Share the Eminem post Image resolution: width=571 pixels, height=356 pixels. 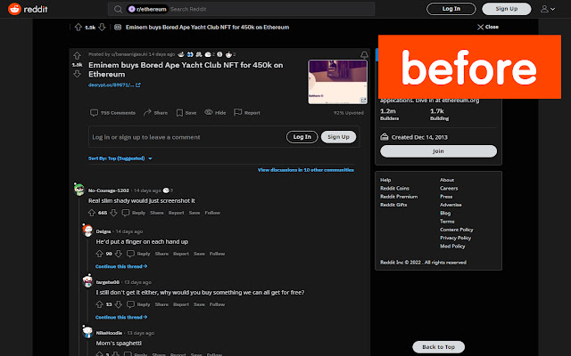click(155, 113)
